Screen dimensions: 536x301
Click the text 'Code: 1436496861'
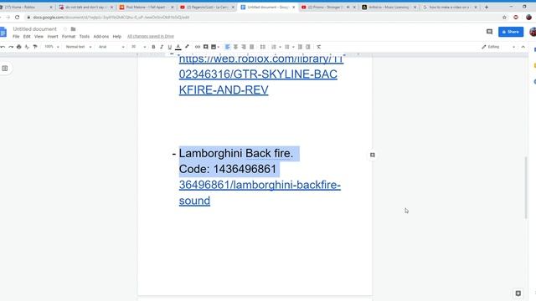click(228, 169)
